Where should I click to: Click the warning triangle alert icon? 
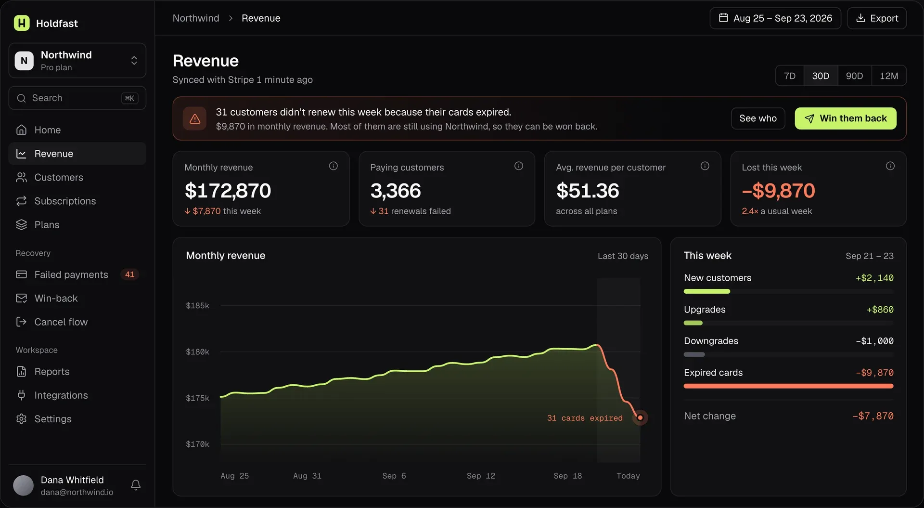(x=195, y=118)
